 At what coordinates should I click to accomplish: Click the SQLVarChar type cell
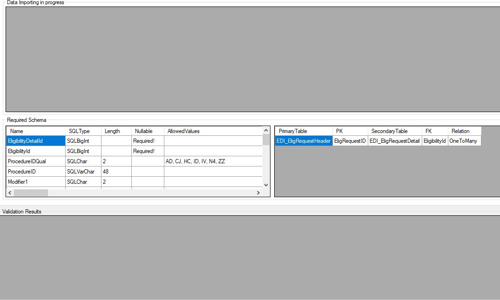click(x=83, y=171)
